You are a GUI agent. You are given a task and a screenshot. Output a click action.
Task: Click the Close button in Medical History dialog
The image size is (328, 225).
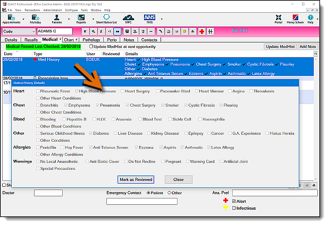point(179,179)
